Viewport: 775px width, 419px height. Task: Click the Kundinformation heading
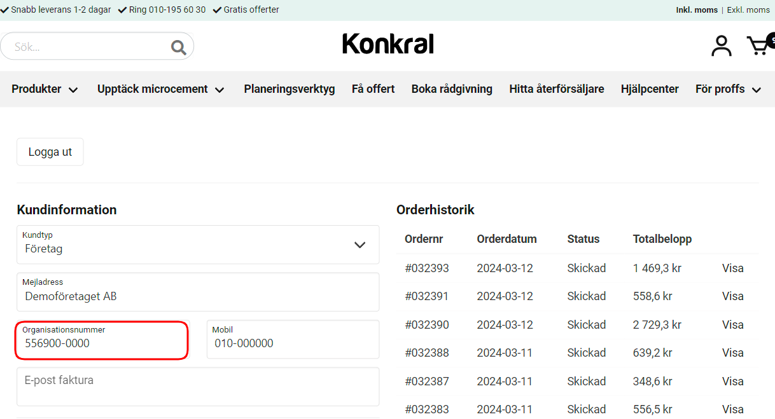(x=67, y=210)
